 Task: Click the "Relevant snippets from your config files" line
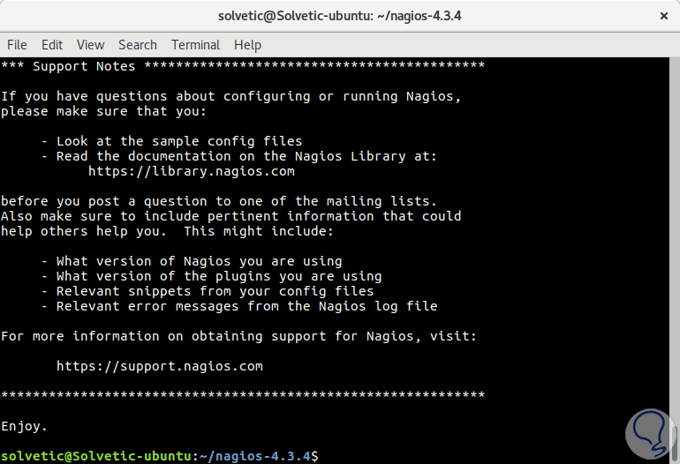click(215, 291)
